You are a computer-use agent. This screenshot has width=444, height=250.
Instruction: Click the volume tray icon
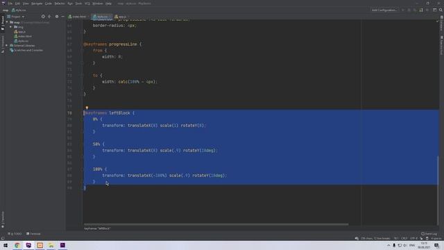405,245
